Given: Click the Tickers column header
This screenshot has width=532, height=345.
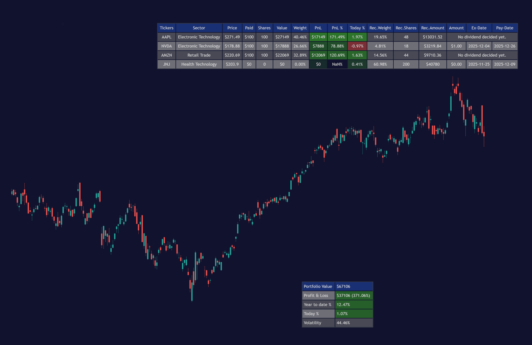Looking at the screenshot, I should 167,28.
